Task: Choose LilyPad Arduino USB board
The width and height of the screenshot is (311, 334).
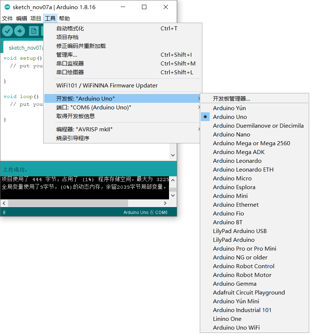Action: point(255,231)
